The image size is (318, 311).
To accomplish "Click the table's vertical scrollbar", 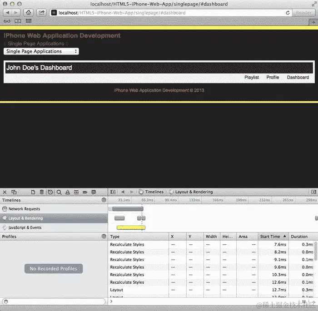I will click(316, 252).
